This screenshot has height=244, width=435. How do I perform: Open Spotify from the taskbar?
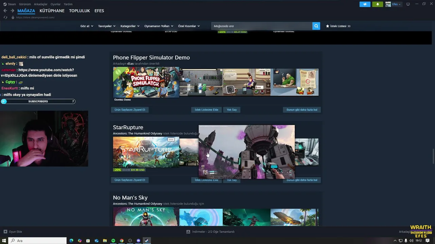(113, 241)
